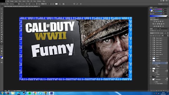
Task: Open the Windows Start menu
Action: 2,93
